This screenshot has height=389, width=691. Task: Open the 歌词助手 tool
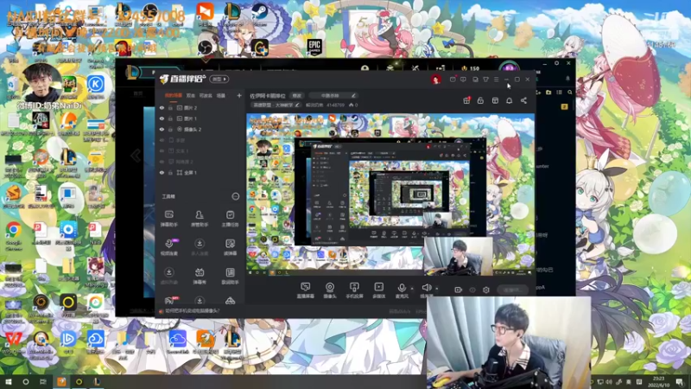point(230,276)
